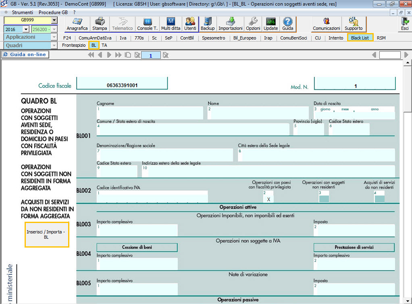Open the Supporto icon
The height and width of the screenshot is (304, 412).
(354, 24)
